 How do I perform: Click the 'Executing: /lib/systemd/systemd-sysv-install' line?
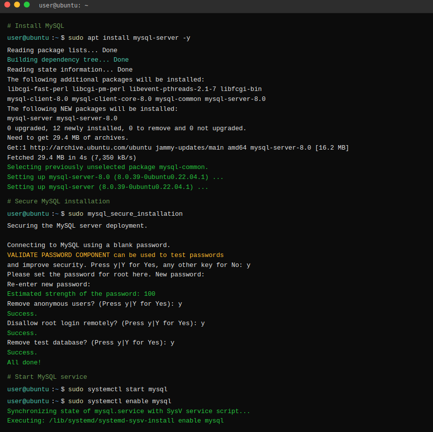click(115, 421)
